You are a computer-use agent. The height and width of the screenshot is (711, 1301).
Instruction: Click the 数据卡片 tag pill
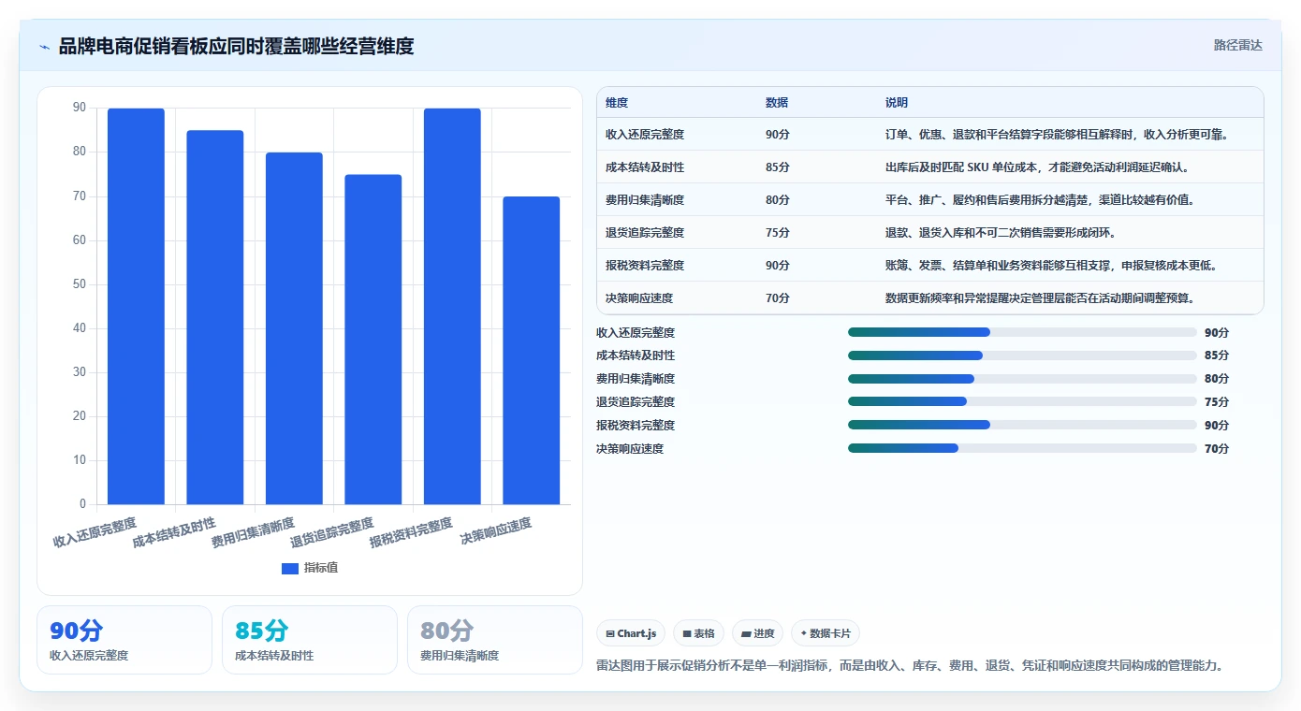click(x=826, y=633)
